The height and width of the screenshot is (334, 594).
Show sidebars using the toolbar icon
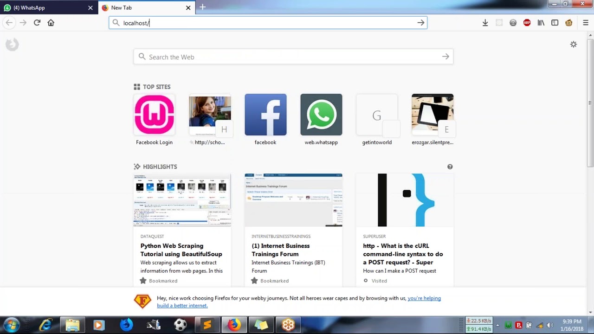point(555,23)
